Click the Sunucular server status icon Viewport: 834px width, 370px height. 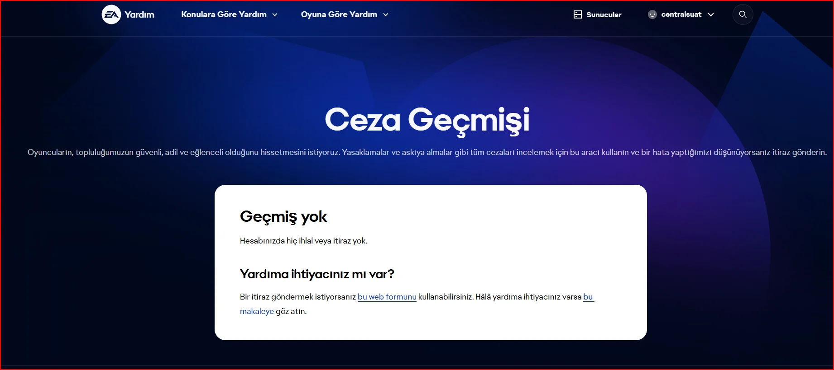pos(578,14)
